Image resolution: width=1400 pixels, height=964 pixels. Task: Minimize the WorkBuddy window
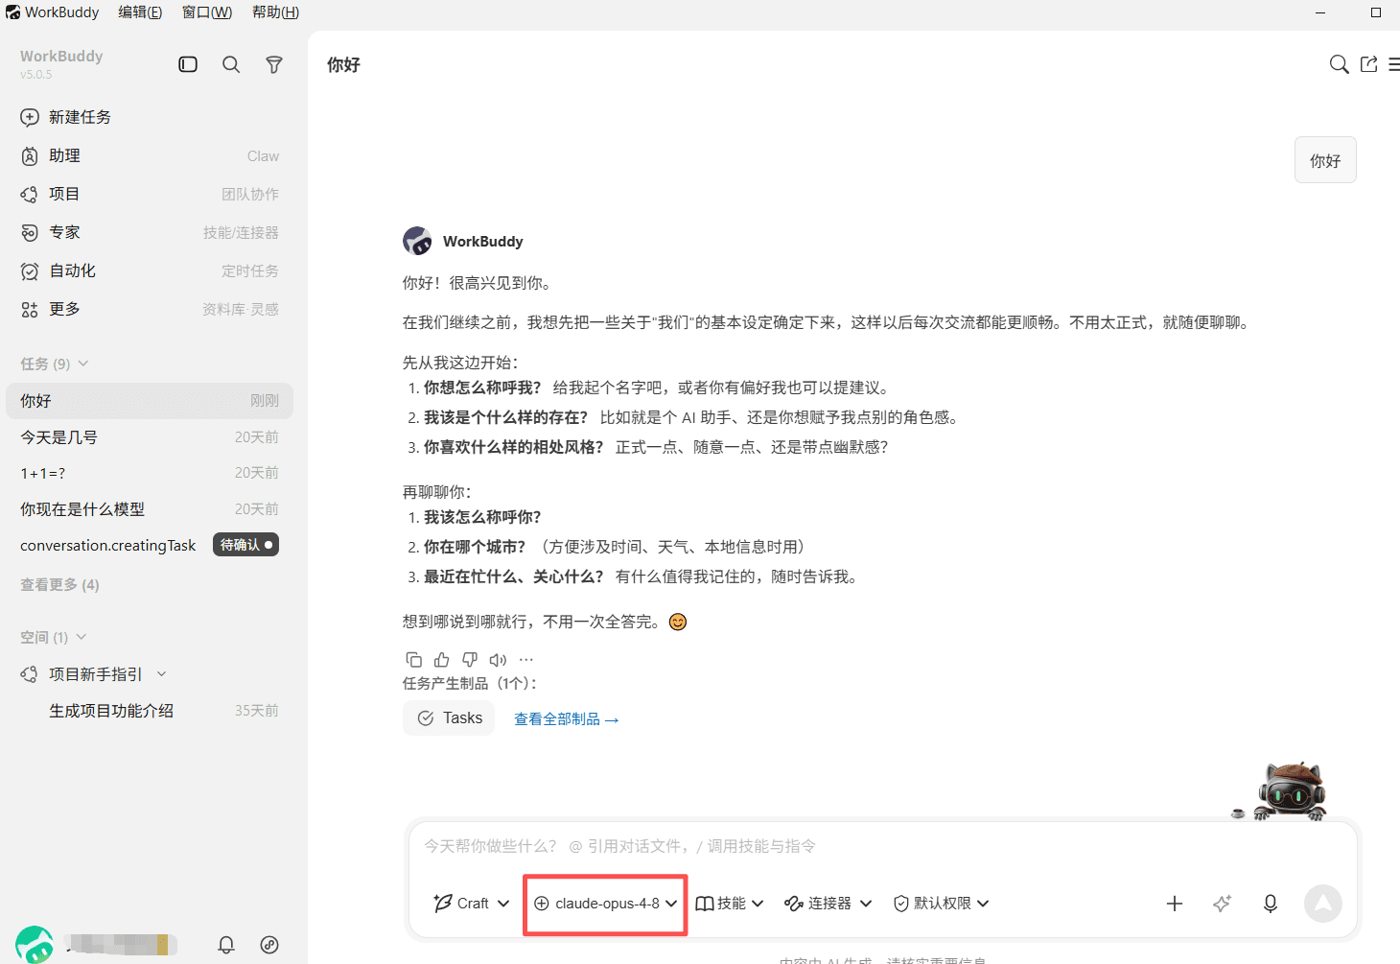[x=1320, y=12]
